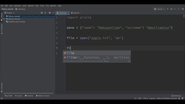Open the File menu
Viewport: 185px width, 104px height.
click(x=2, y=6)
